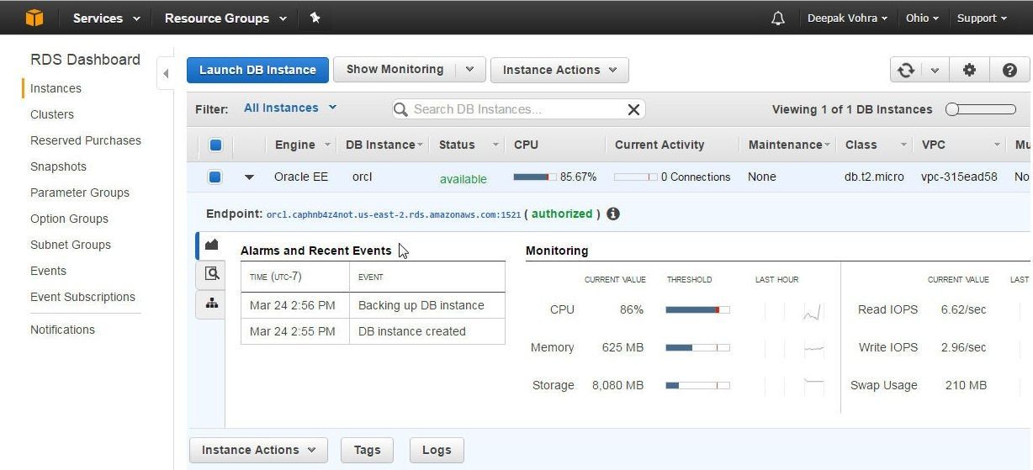Screen dimensions: 1033x470
Task: Open the Parameter Groups sidebar link
Action: [80, 193]
